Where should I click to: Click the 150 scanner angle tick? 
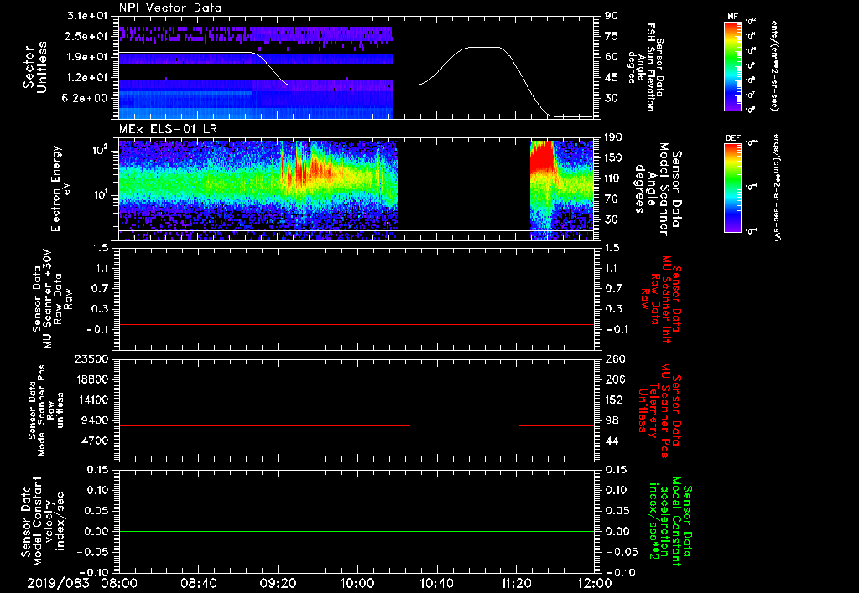[x=613, y=157]
